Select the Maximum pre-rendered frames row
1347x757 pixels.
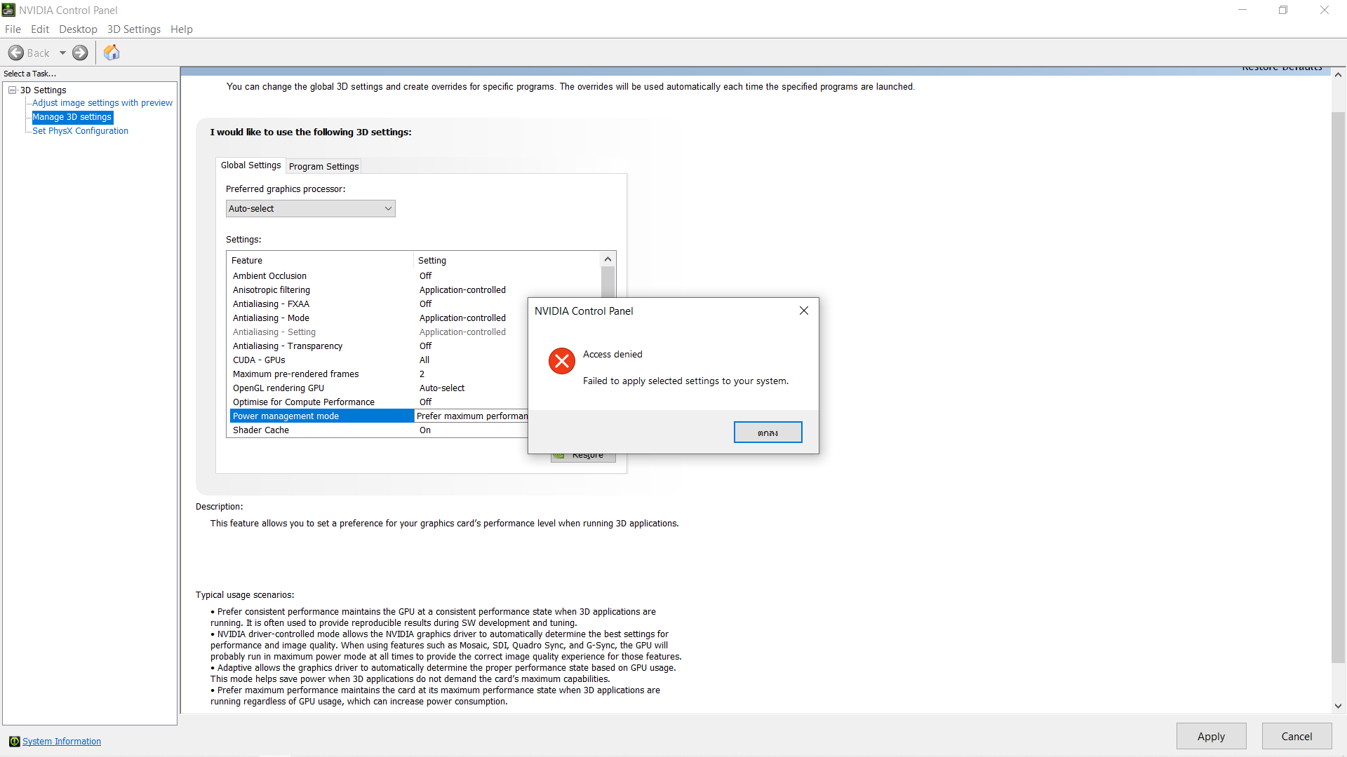[378, 374]
